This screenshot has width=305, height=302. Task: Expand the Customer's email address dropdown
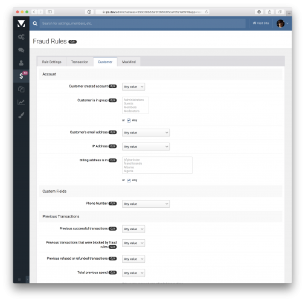point(146,133)
